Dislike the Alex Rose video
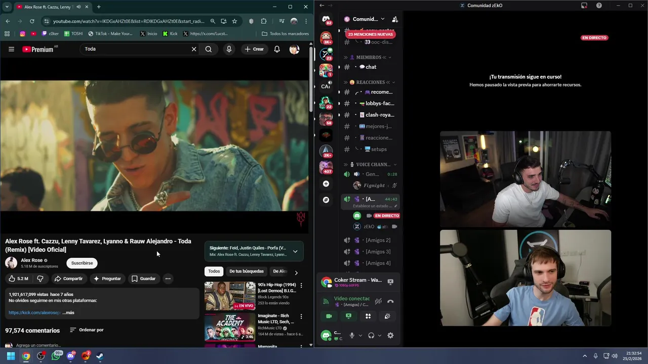Image resolution: width=648 pixels, height=364 pixels. pyautogui.click(x=40, y=279)
